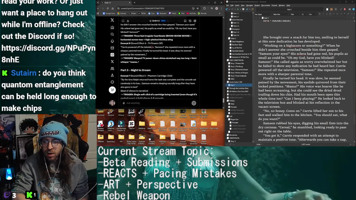Image resolution: width=356 pixels, height=200 pixels.
Task: Open the font weight Text dropdown
Action: pos(295,14)
